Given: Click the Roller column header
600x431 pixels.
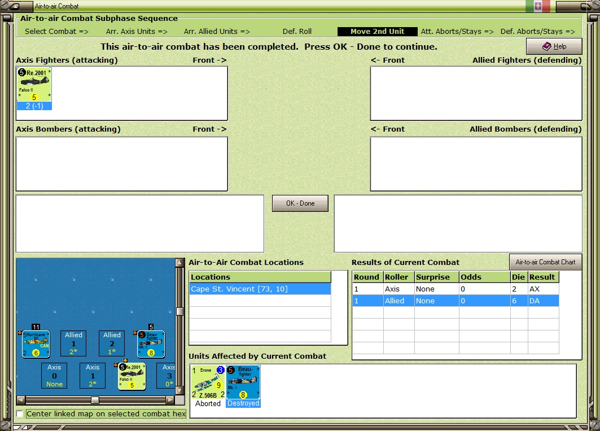Looking at the screenshot, I should coord(398,277).
